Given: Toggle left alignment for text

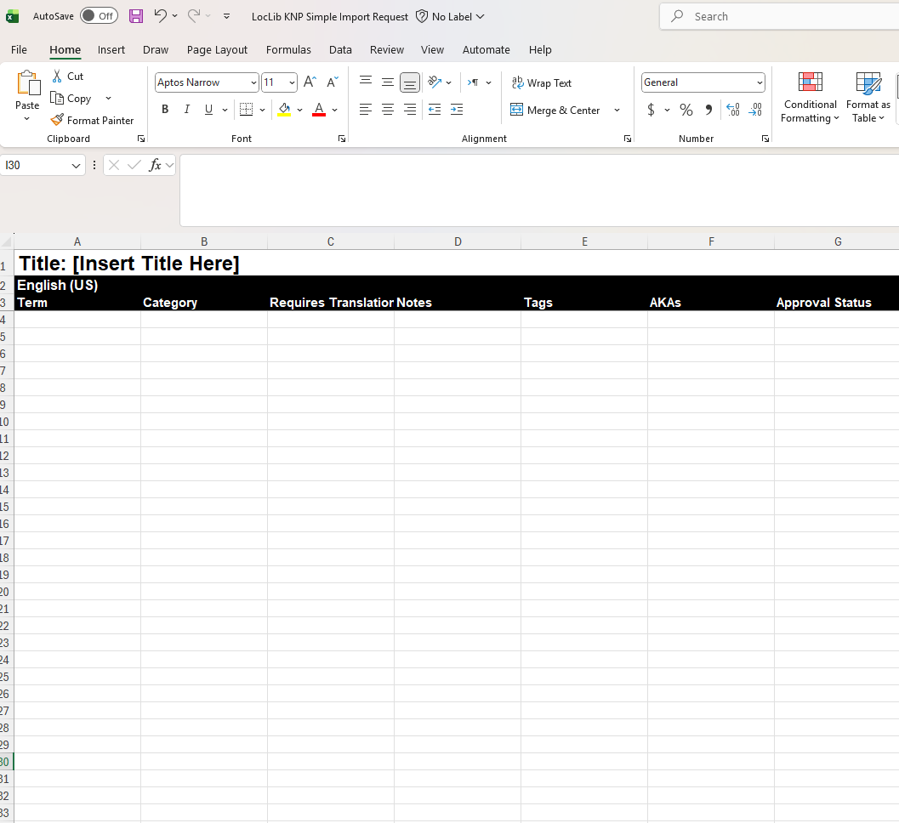Looking at the screenshot, I should point(366,110).
